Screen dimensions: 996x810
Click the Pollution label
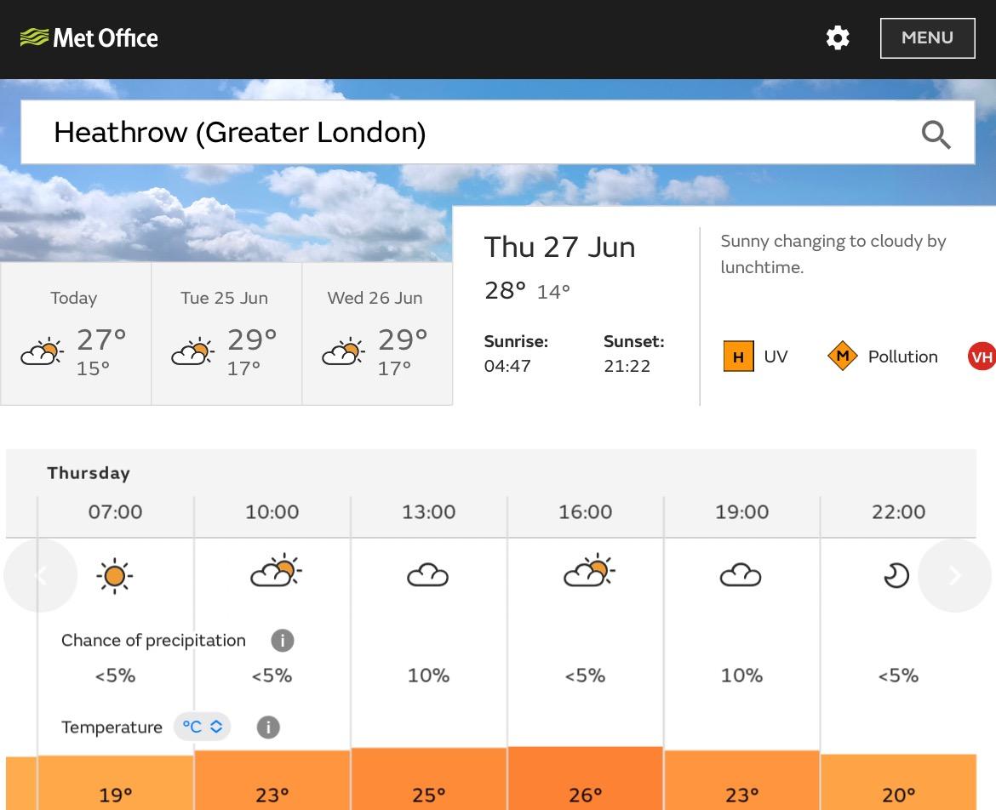[902, 357]
